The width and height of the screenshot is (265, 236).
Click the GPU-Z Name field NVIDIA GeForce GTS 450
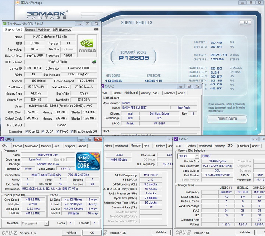tap(50, 37)
